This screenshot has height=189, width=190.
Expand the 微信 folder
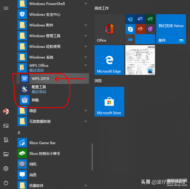(x=53, y=111)
